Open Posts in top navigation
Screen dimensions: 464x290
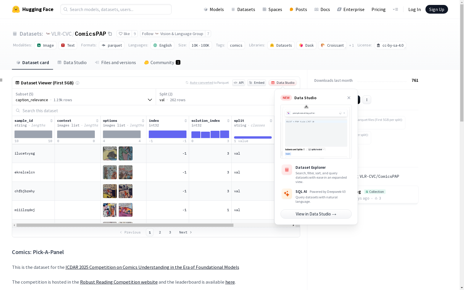pyautogui.click(x=298, y=9)
